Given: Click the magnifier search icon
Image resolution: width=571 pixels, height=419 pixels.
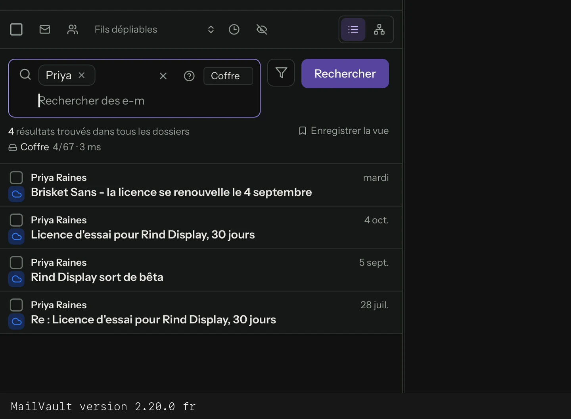Looking at the screenshot, I should click(25, 74).
